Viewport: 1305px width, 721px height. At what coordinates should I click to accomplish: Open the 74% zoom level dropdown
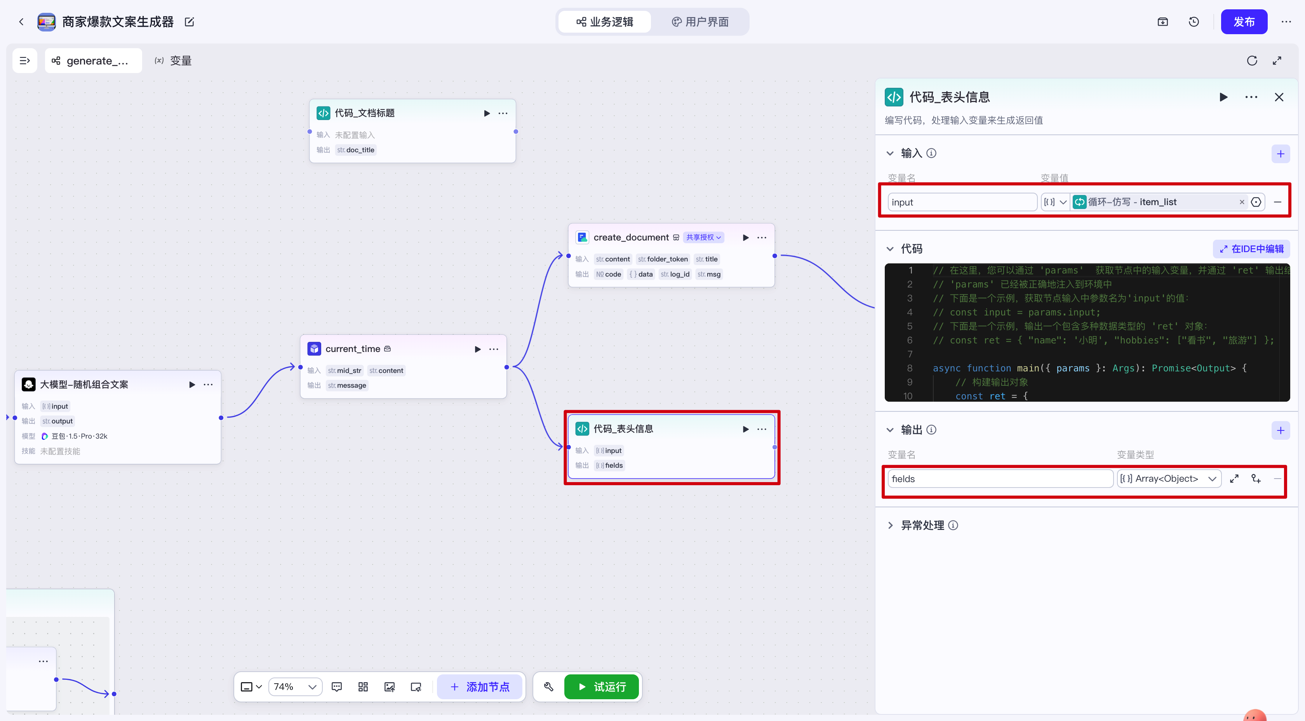pyautogui.click(x=295, y=686)
